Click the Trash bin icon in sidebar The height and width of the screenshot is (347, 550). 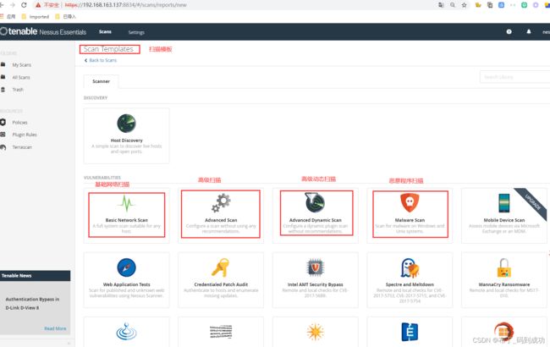(x=3, y=90)
